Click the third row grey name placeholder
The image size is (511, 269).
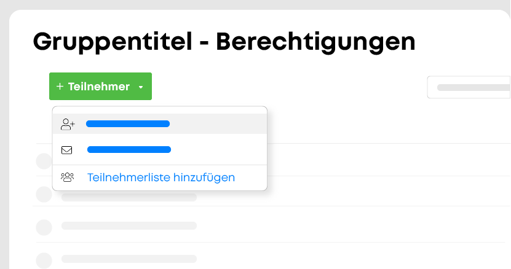(129, 225)
